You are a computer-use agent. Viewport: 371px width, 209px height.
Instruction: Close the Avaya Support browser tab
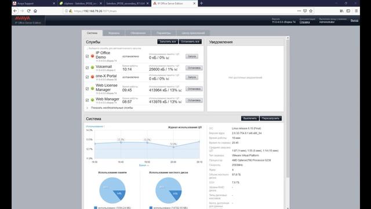point(54,3)
